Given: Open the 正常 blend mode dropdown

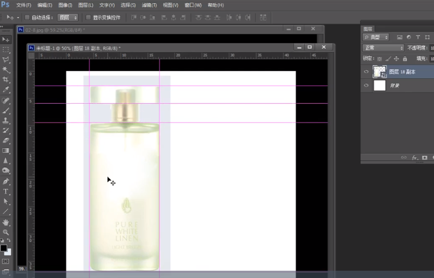Looking at the screenshot, I should (x=383, y=48).
